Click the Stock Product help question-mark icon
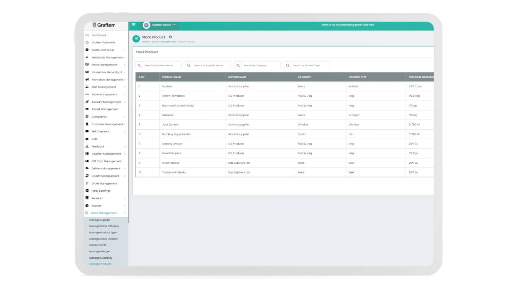This screenshot has width=517, height=291. click(x=171, y=37)
